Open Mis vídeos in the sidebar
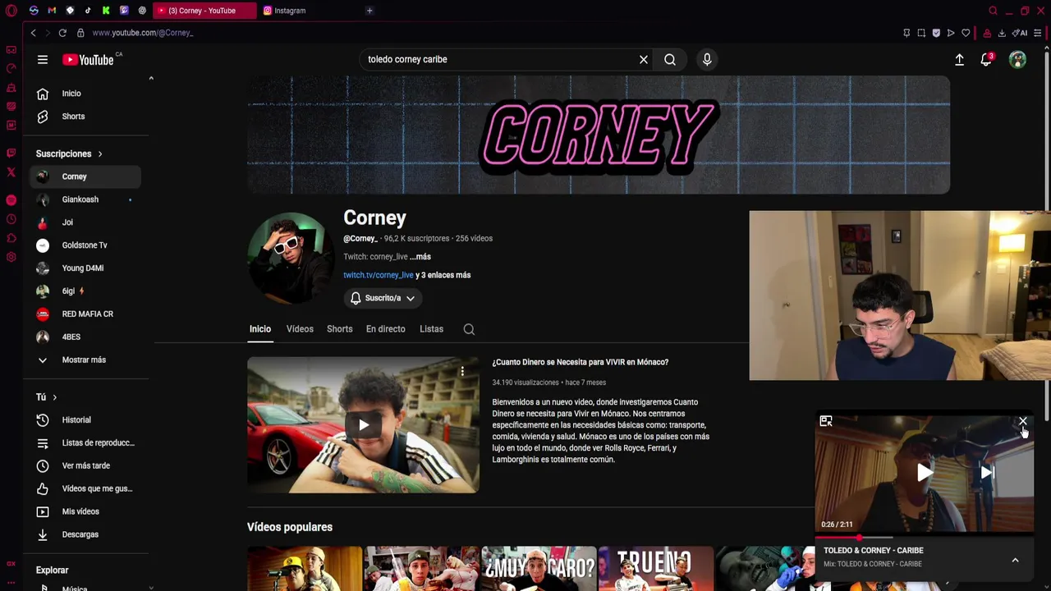1051x591 pixels. click(x=85, y=511)
